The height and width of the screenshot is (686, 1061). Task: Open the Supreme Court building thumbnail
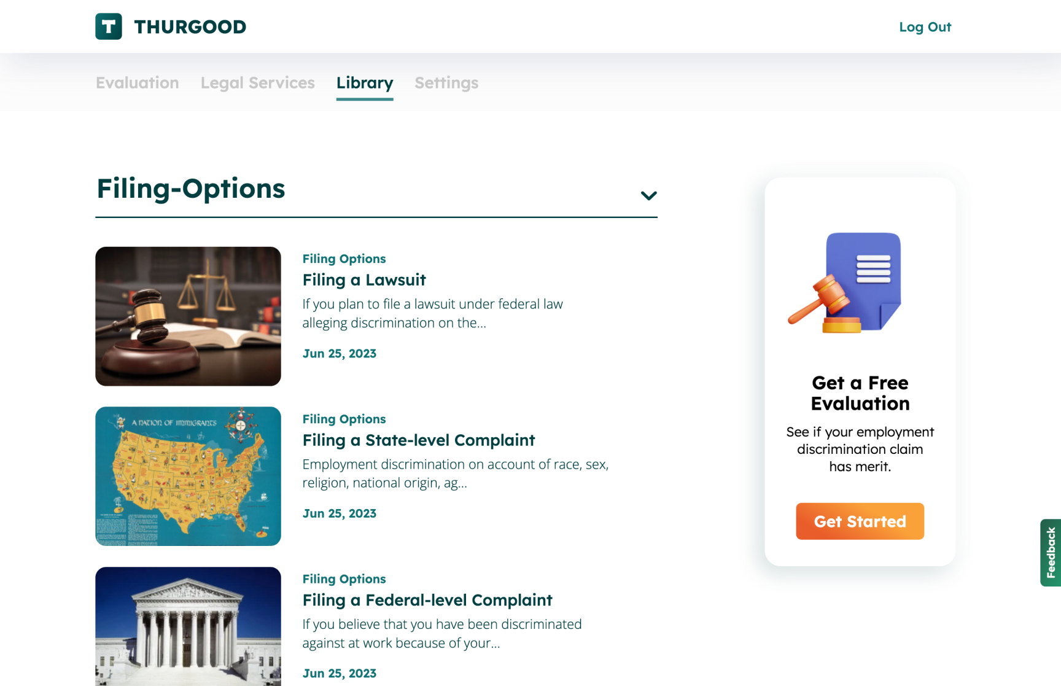point(188,626)
